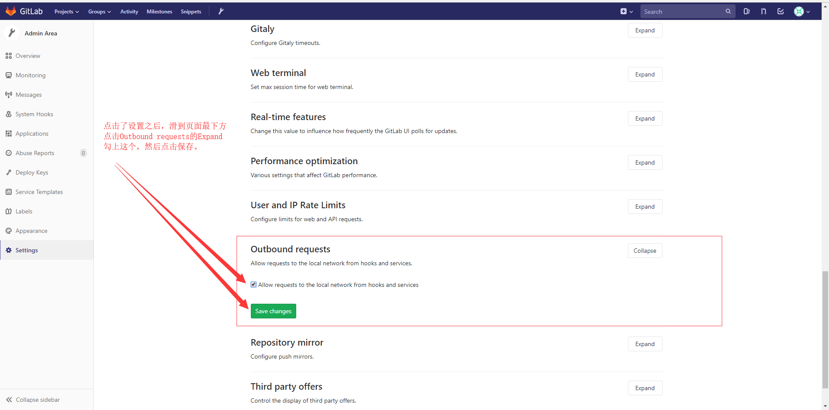Open the merge requests icon in top bar
This screenshot has height=410, width=829.
tap(764, 12)
